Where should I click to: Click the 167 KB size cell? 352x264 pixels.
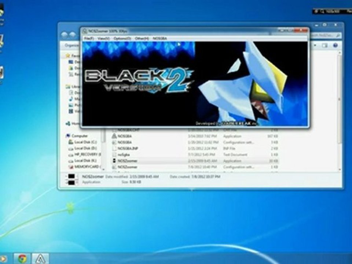[273, 136]
